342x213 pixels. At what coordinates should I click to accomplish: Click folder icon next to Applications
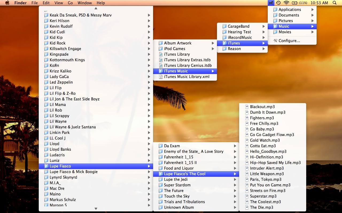(275, 10)
